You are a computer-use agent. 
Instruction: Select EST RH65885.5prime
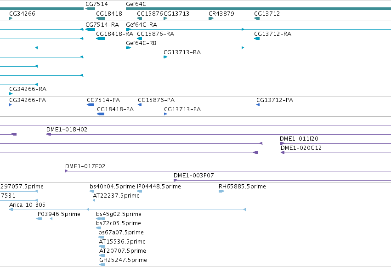click(242, 187)
